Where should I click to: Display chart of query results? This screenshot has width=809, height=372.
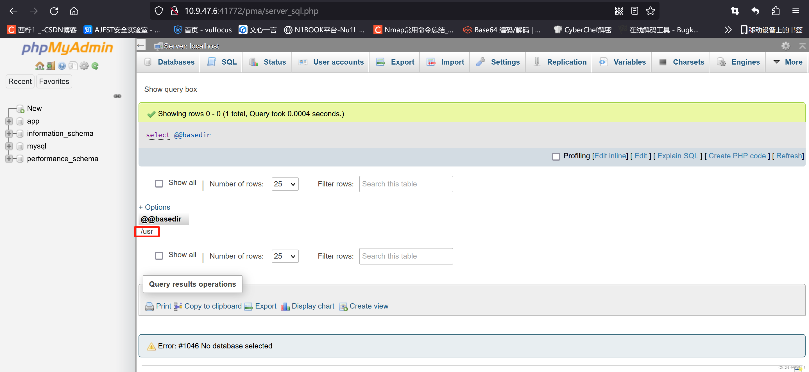313,306
